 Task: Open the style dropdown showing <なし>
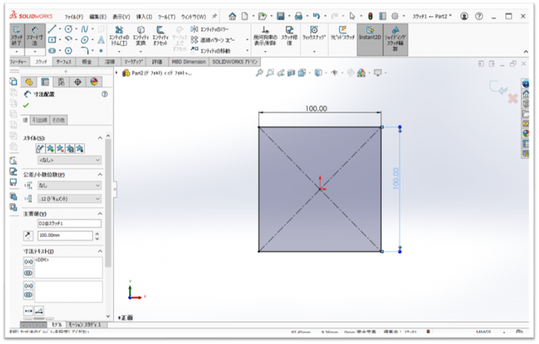(69, 160)
